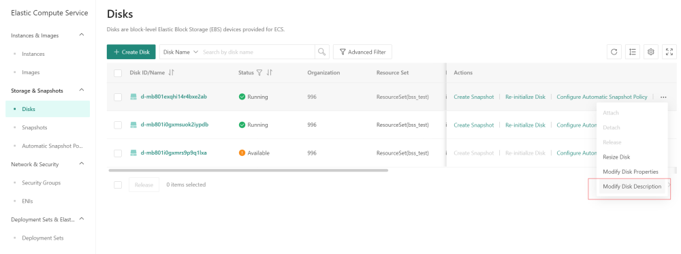The height and width of the screenshot is (254, 681).
Task: Collapse the Storage & Snapshots section
Action: (82, 90)
